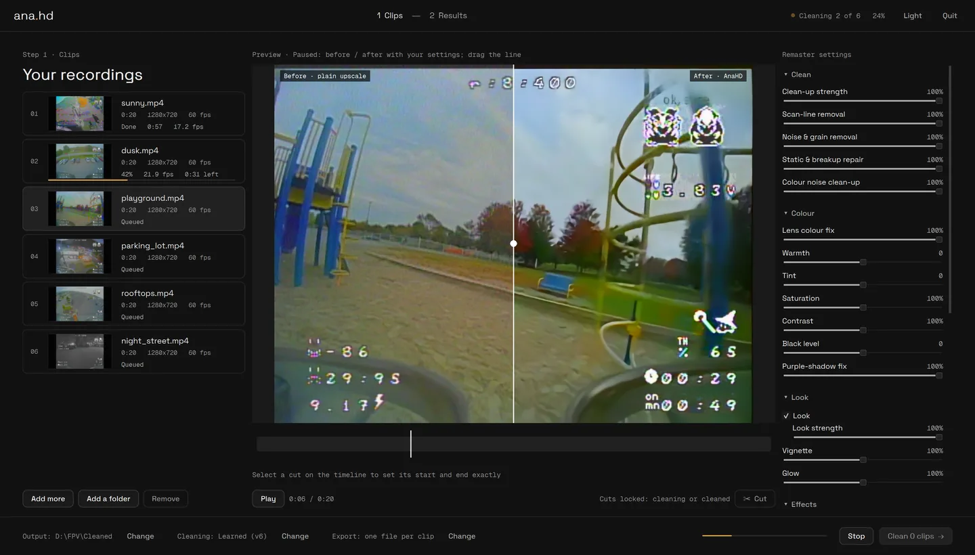The image size is (975, 555).
Task: Collapse the Clean settings section
Action: pos(797,74)
